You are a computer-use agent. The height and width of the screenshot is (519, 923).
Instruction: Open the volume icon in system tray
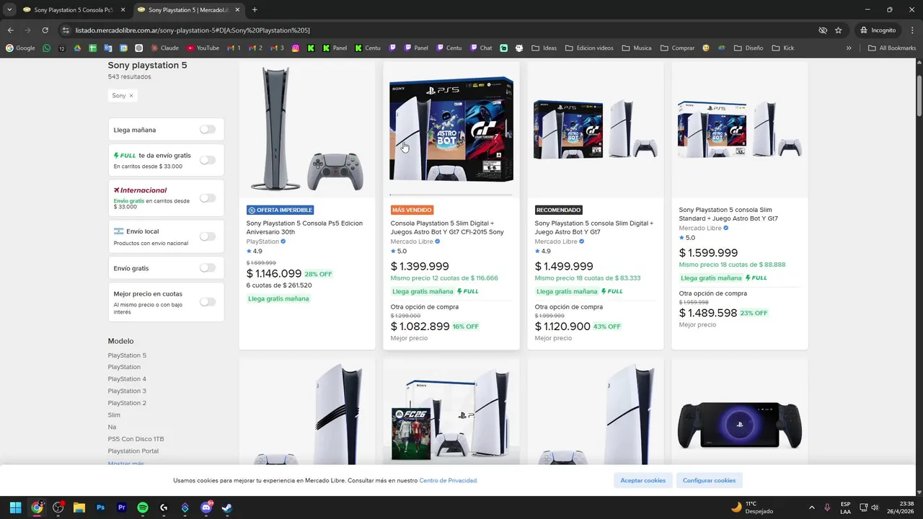[875, 507]
